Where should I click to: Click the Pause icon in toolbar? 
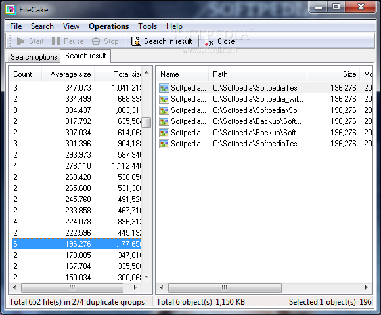(x=56, y=41)
